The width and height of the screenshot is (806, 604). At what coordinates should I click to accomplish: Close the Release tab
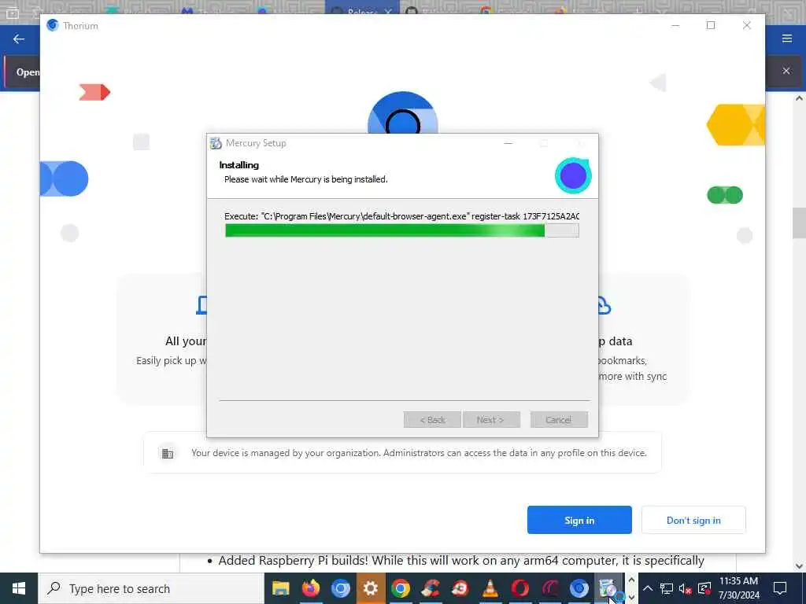click(x=388, y=11)
